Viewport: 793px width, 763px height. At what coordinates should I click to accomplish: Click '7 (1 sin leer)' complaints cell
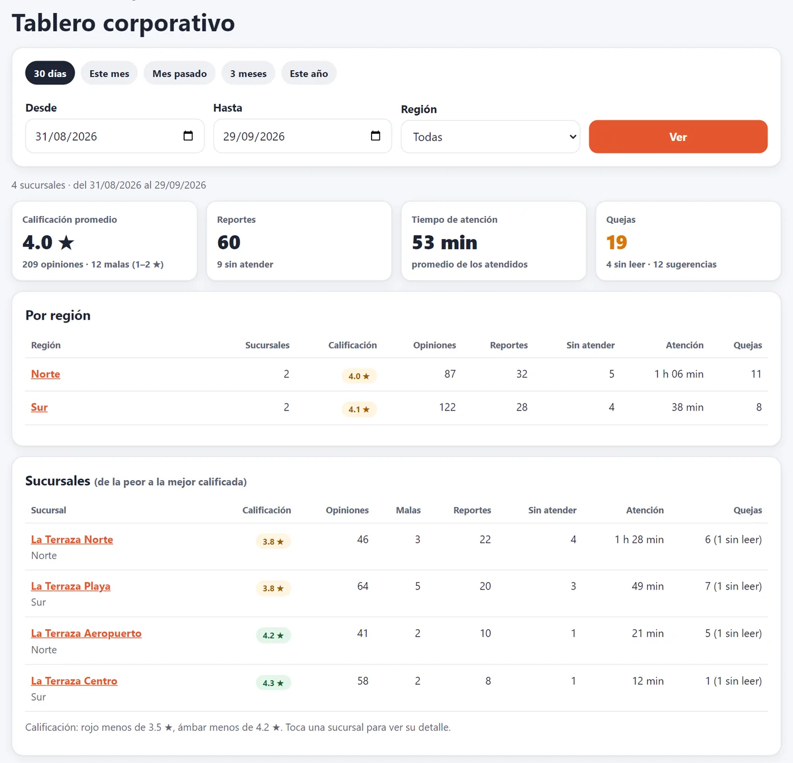pyautogui.click(x=733, y=586)
